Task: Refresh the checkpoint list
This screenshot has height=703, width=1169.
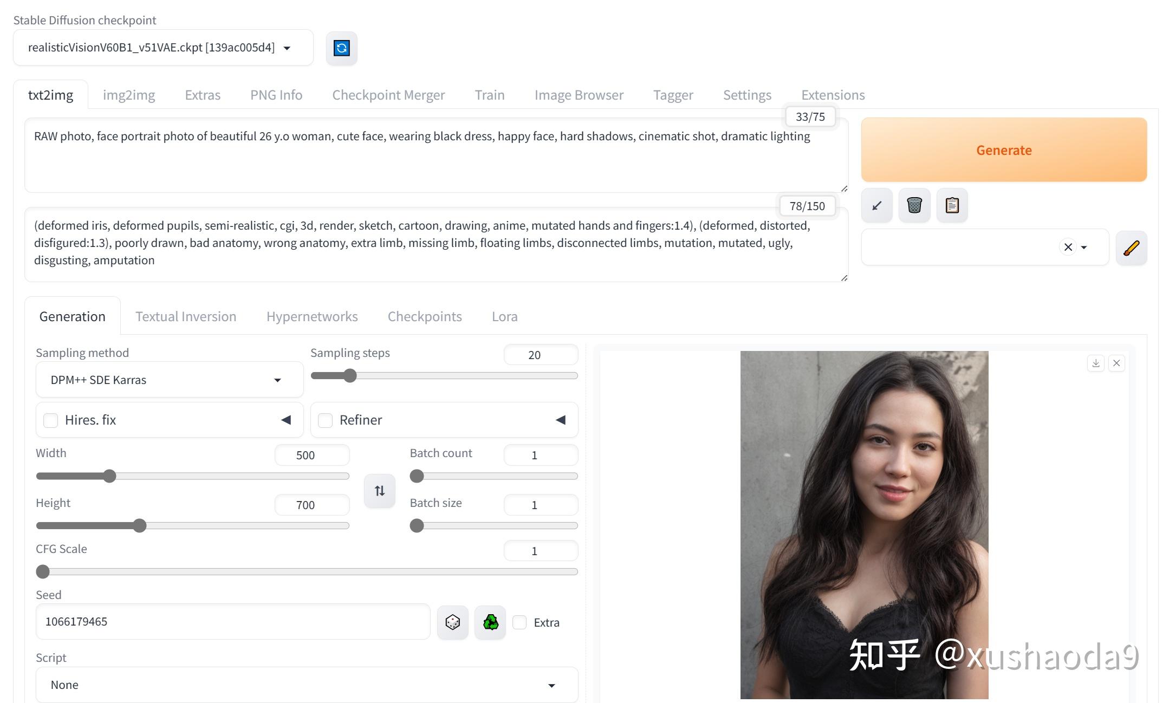Action: pyautogui.click(x=341, y=48)
